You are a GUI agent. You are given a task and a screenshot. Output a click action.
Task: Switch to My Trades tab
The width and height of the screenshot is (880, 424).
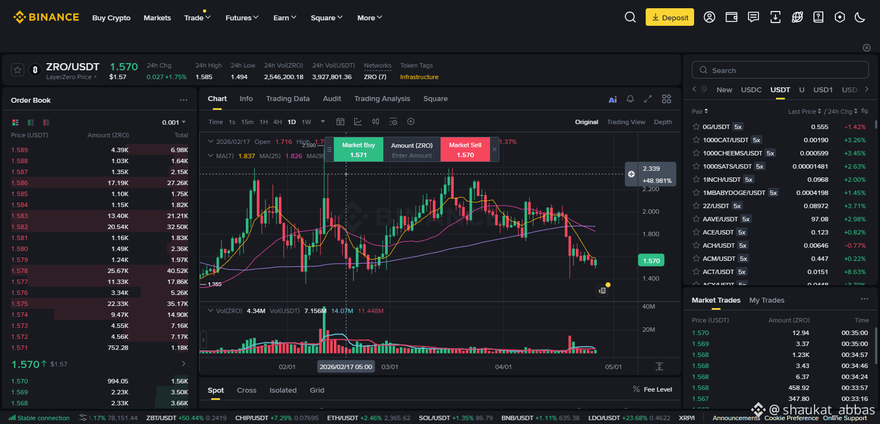coord(767,300)
